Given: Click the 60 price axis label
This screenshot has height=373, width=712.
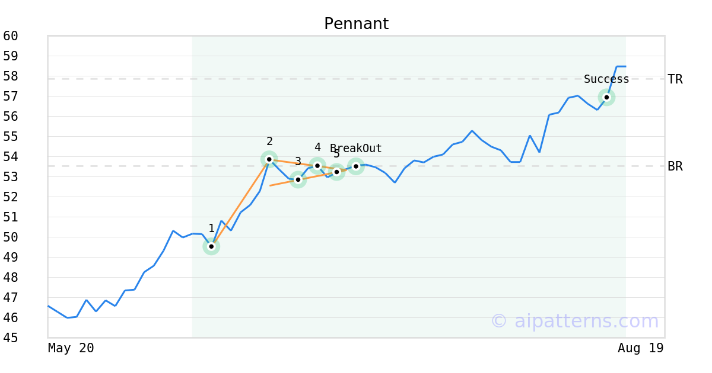Looking at the screenshot, I should pyautogui.click(x=11, y=36).
